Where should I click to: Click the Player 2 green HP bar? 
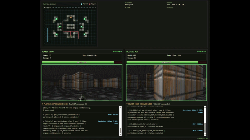(162, 63)
